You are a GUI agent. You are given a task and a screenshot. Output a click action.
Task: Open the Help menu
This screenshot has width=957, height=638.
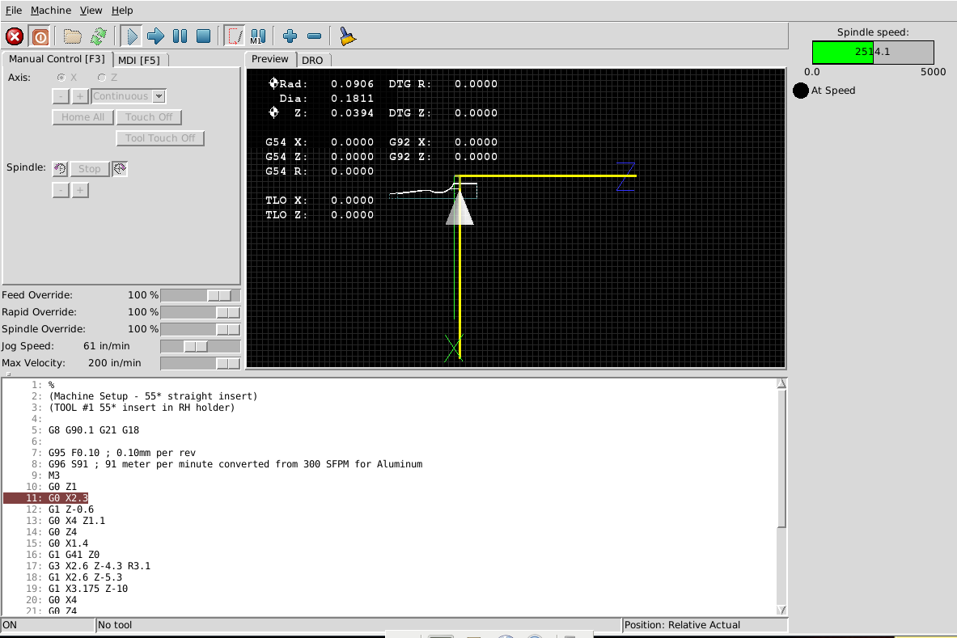pyautogui.click(x=122, y=11)
